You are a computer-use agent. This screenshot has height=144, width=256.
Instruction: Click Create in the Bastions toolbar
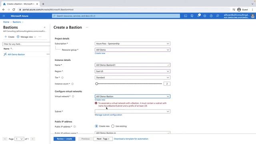coord(9,37)
